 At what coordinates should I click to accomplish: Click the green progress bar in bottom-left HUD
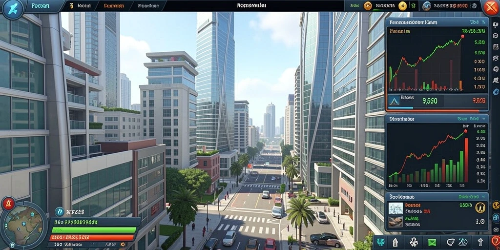(94, 230)
